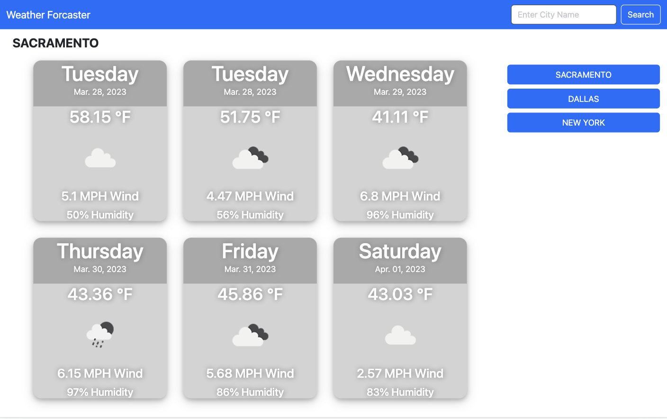Click the 83% Humidity label
Viewport: 667px width, 419px height.
(400, 392)
